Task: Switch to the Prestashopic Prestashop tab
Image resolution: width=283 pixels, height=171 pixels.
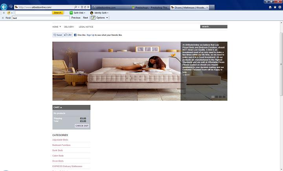Action: (x=150, y=7)
